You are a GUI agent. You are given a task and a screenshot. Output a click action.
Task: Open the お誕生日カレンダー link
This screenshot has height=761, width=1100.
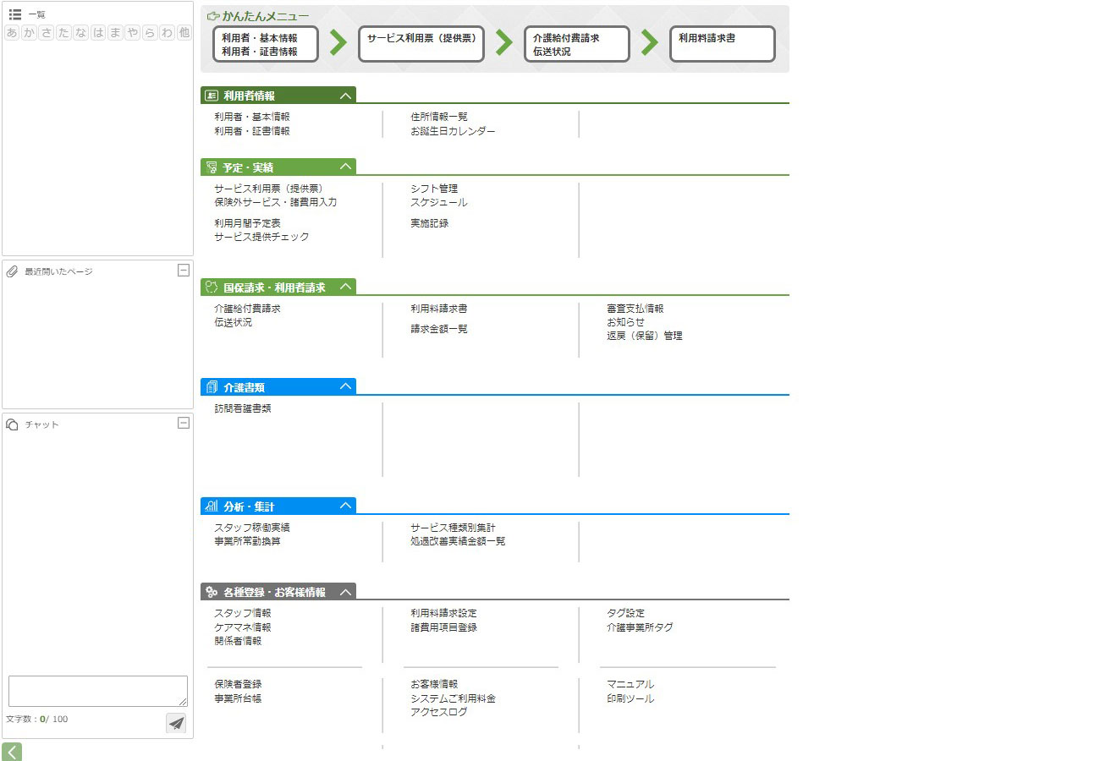453,131
